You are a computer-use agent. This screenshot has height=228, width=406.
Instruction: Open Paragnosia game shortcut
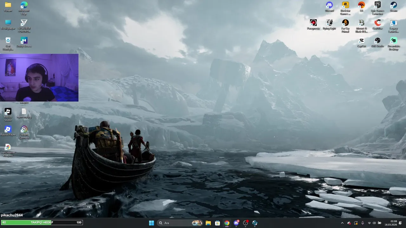pos(313,24)
